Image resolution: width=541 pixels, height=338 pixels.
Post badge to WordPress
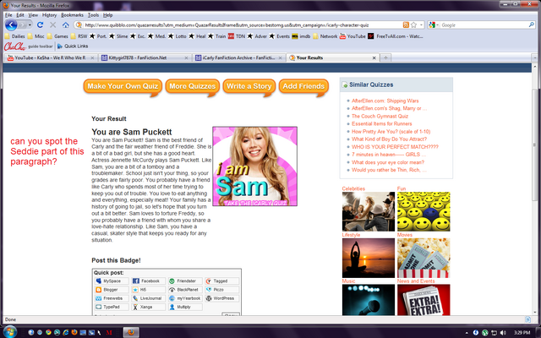pyautogui.click(x=221, y=298)
